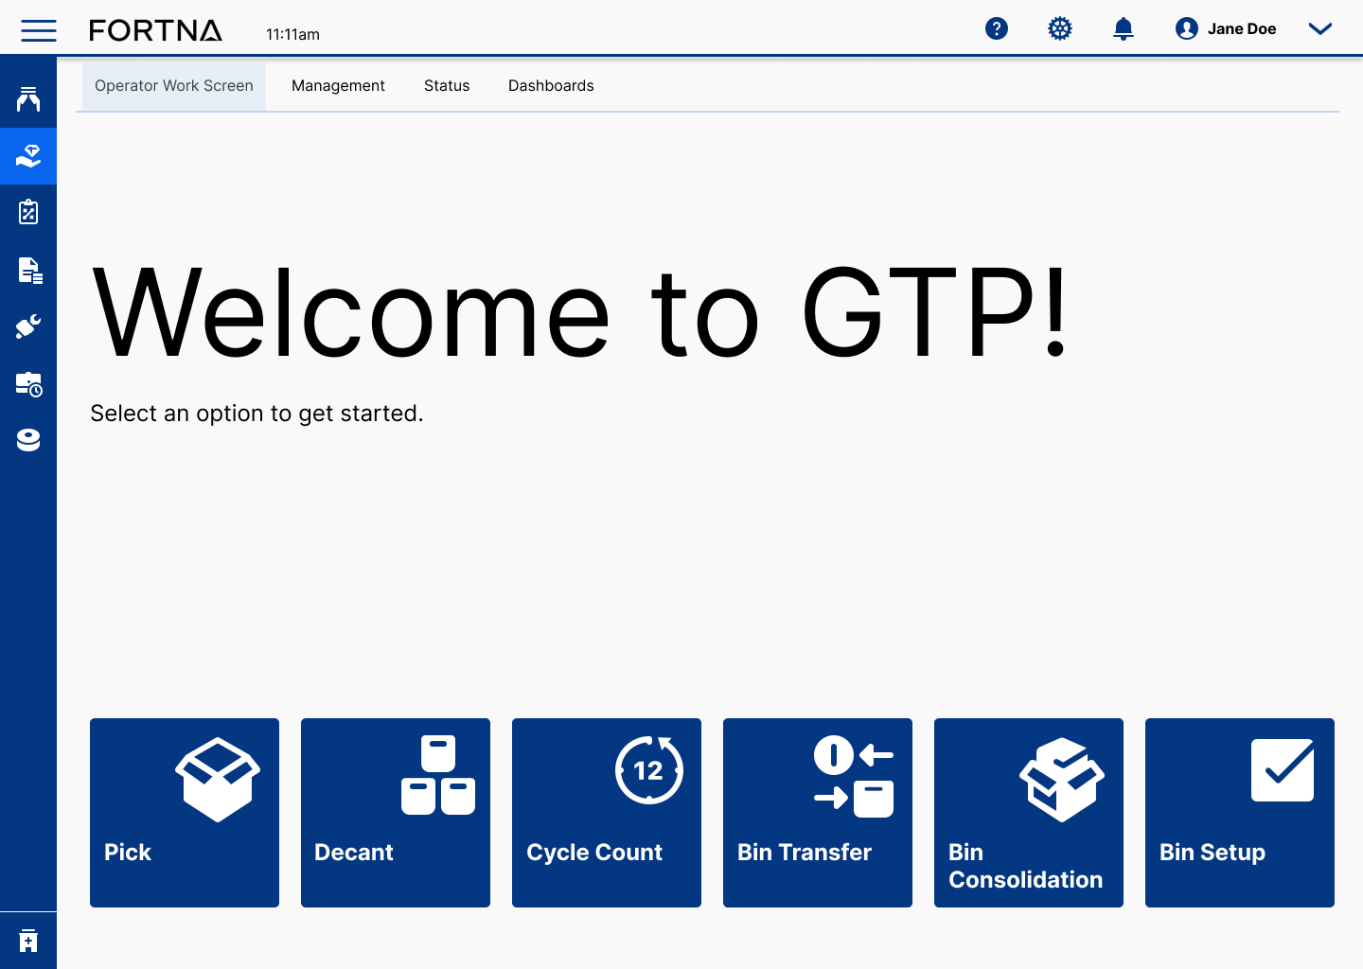1363x969 pixels.
Task: Click the Jane Doe user avatar icon
Action: (x=1187, y=28)
